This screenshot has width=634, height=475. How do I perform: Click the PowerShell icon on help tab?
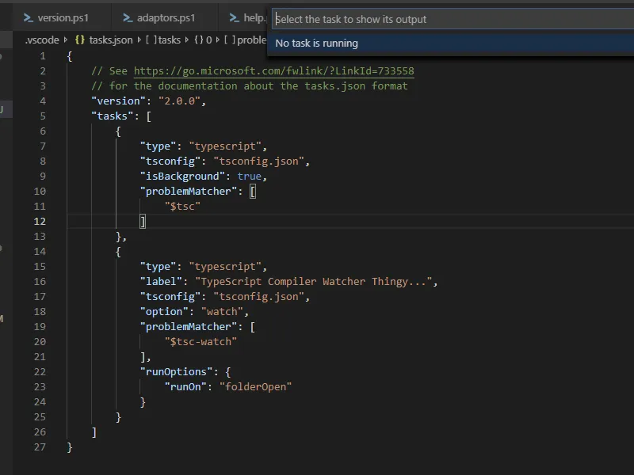[x=235, y=17]
